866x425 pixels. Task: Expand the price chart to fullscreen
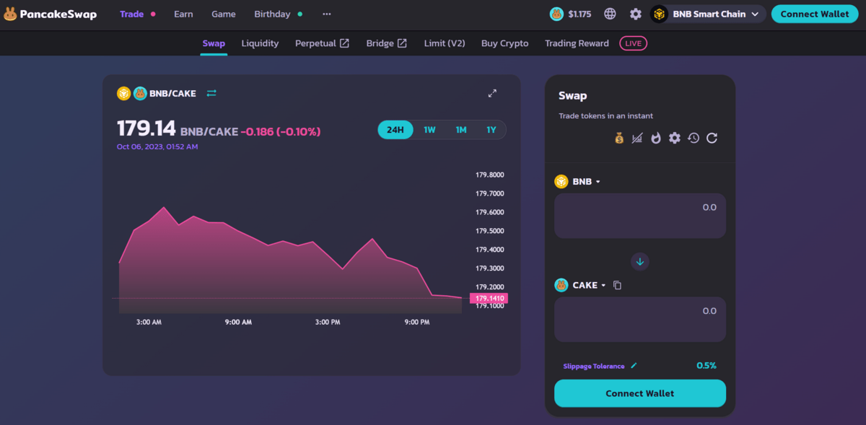(x=492, y=93)
